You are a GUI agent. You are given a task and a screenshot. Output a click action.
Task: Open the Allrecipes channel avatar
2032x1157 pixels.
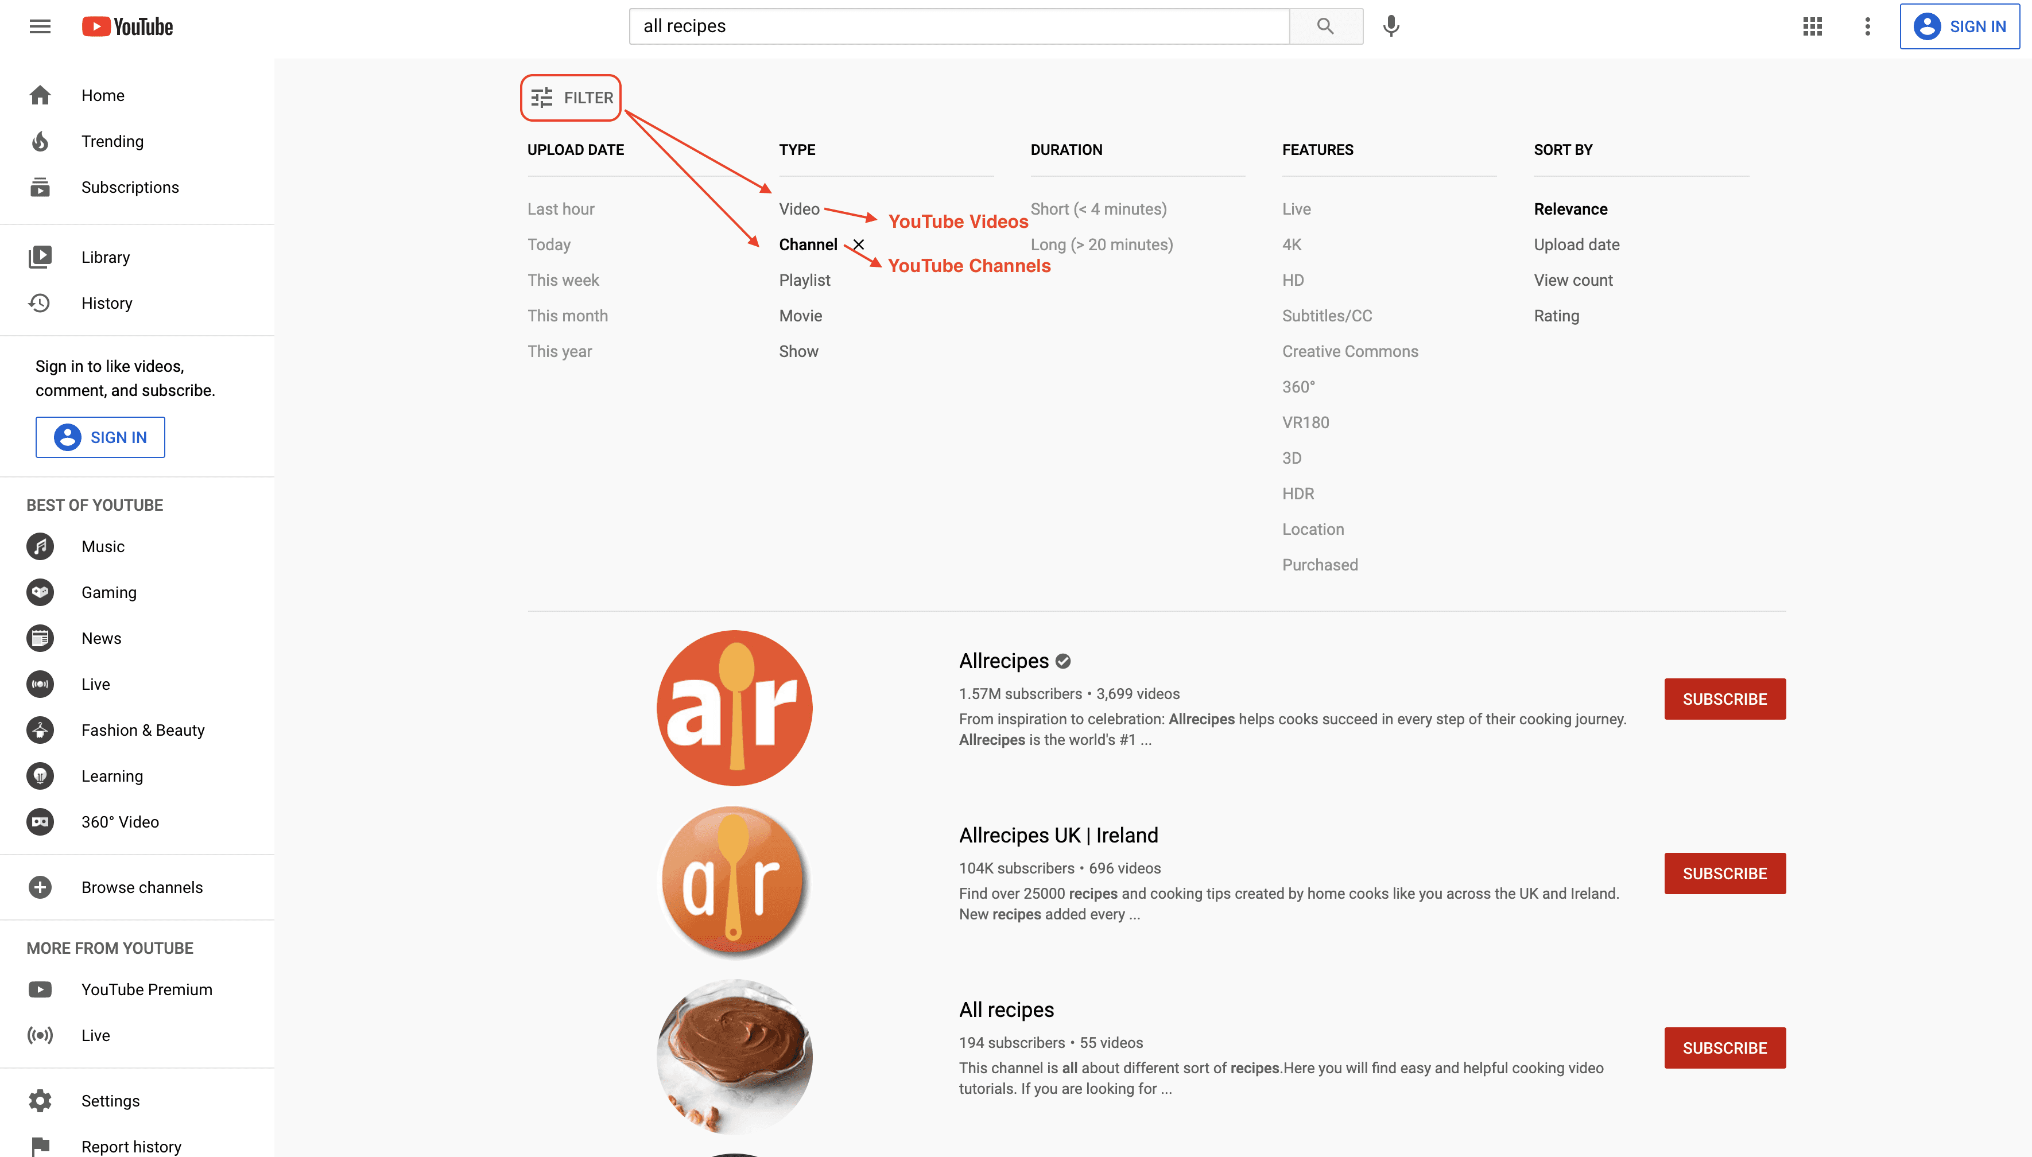734,708
